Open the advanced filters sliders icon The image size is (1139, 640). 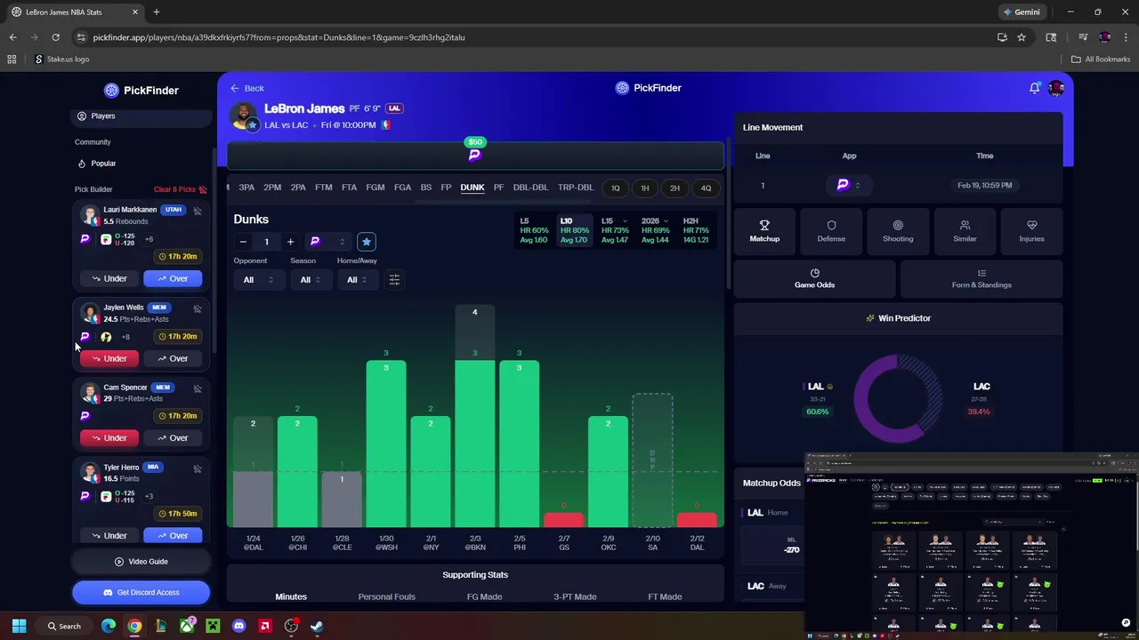[x=394, y=279]
